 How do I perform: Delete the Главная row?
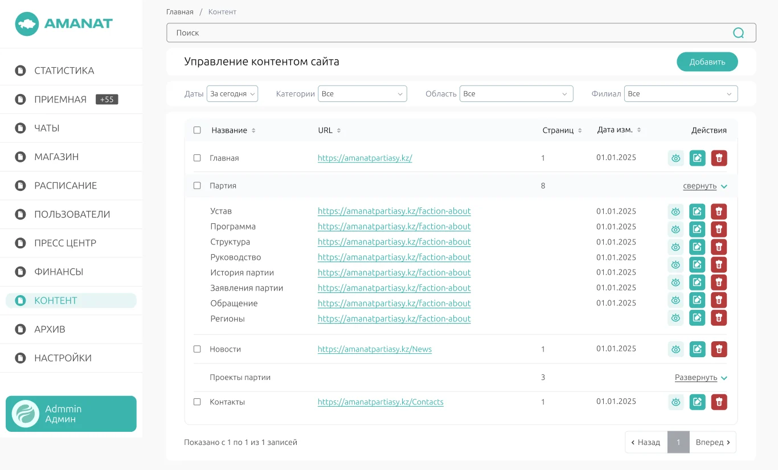tap(719, 158)
